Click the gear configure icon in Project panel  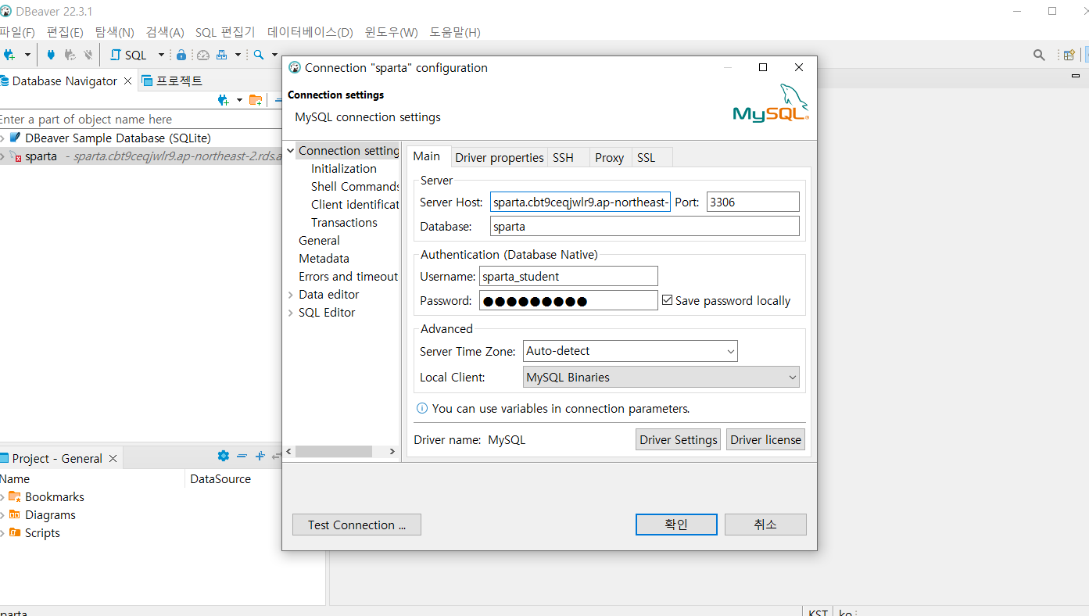point(224,456)
